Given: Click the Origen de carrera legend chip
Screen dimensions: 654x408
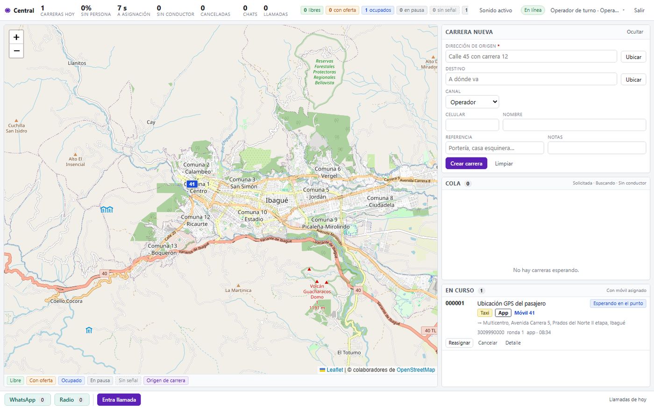Looking at the screenshot, I should click(x=166, y=380).
